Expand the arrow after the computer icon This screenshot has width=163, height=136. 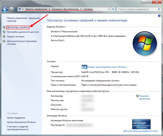tap(23, 9)
